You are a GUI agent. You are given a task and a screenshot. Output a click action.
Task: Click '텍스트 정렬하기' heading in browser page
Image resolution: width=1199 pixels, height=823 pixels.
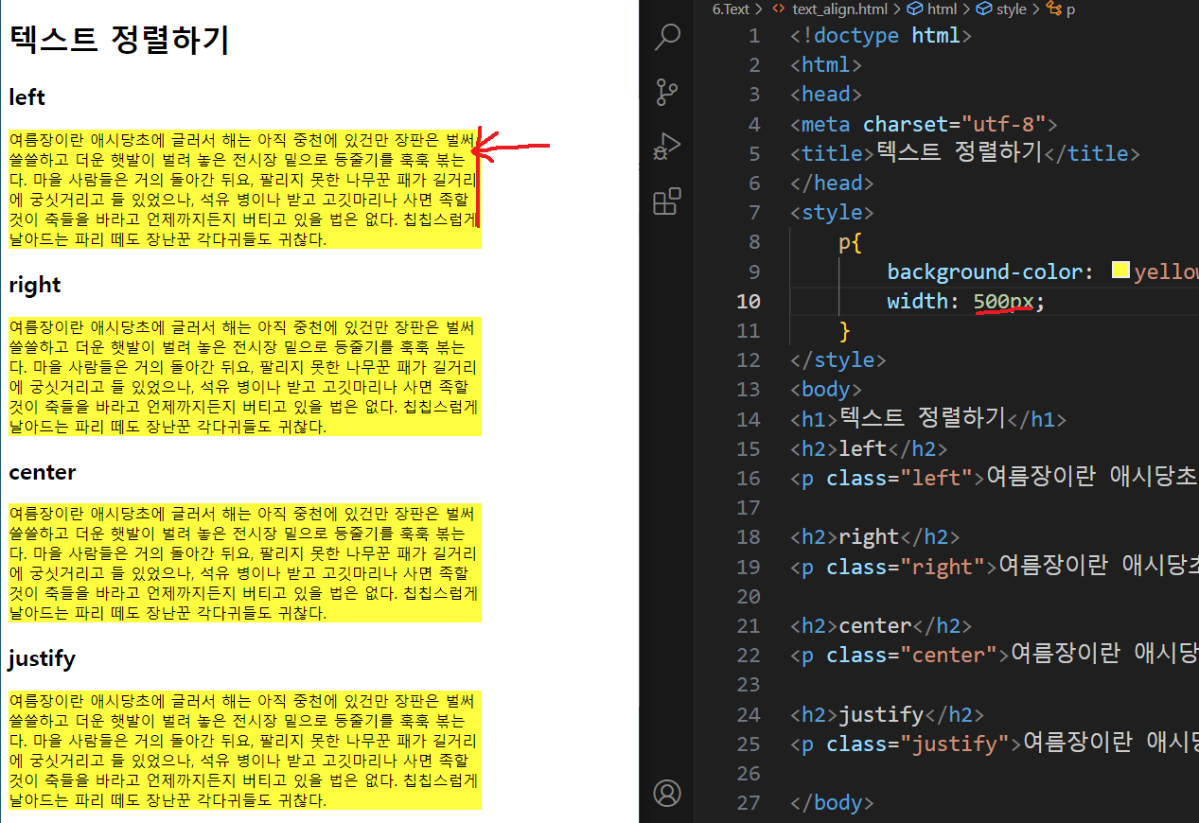click(119, 40)
